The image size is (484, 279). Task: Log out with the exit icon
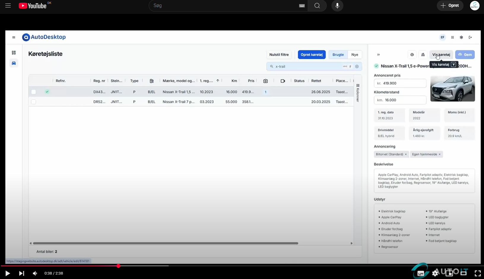tap(470, 37)
